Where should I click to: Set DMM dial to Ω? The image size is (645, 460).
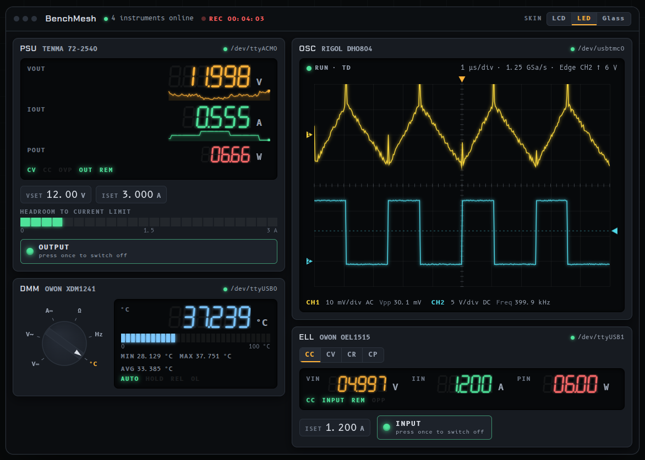click(x=79, y=311)
